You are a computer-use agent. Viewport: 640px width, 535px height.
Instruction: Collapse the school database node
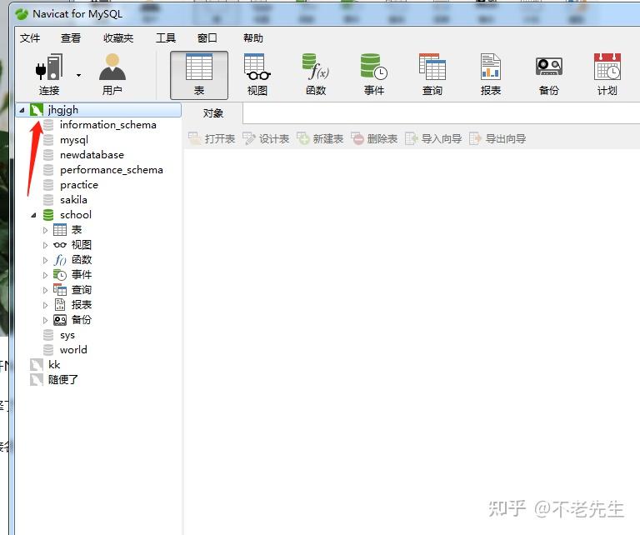pyautogui.click(x=34, y=215)
